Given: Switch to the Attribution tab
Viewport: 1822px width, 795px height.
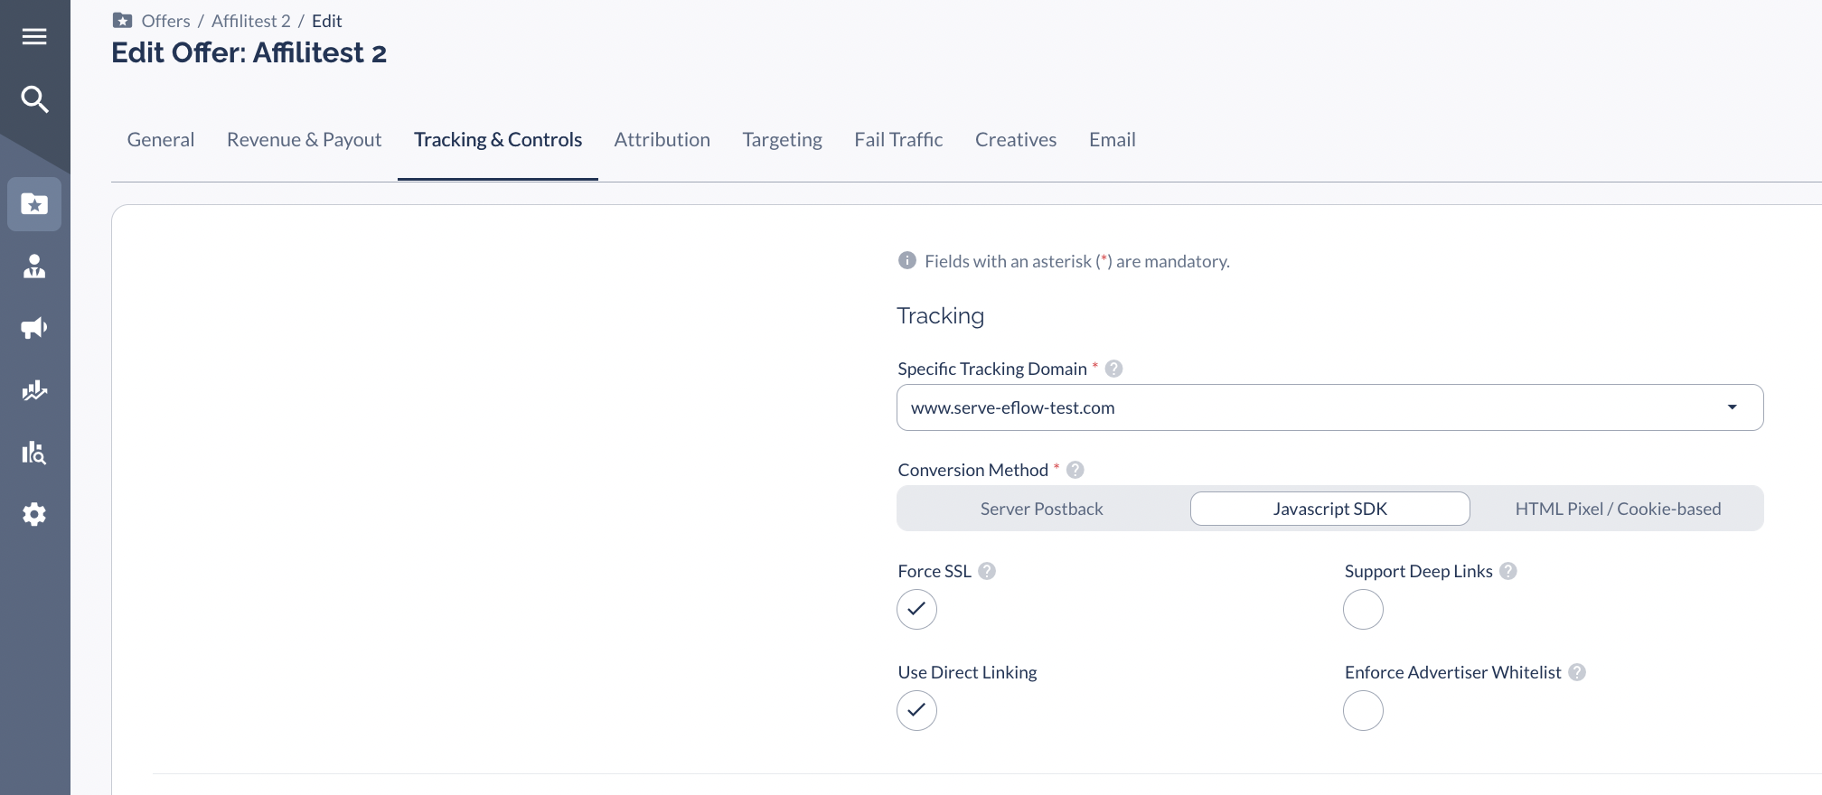Looking at the screenshot, I should click(x=662, y=140).
